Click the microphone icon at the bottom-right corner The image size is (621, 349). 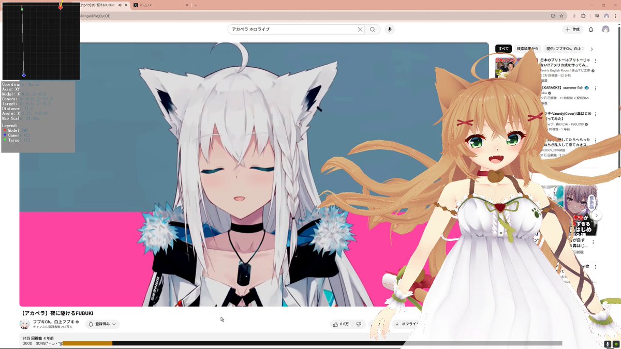[607, 344]
